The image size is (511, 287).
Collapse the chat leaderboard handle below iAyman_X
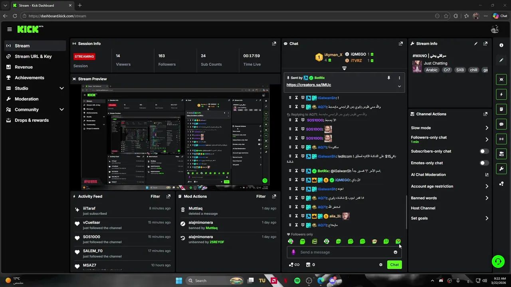[344, 69]
